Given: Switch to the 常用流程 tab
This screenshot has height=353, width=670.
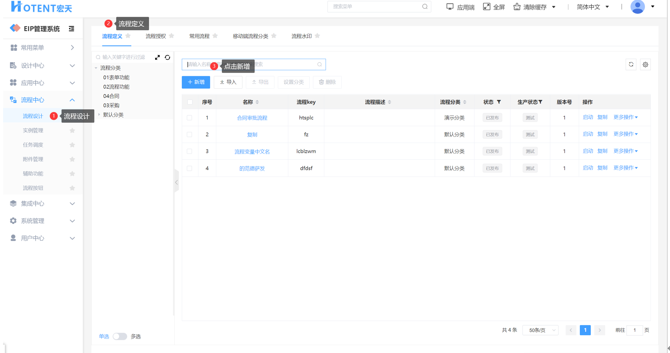Looking at the screenshot, I should [199, 36].
